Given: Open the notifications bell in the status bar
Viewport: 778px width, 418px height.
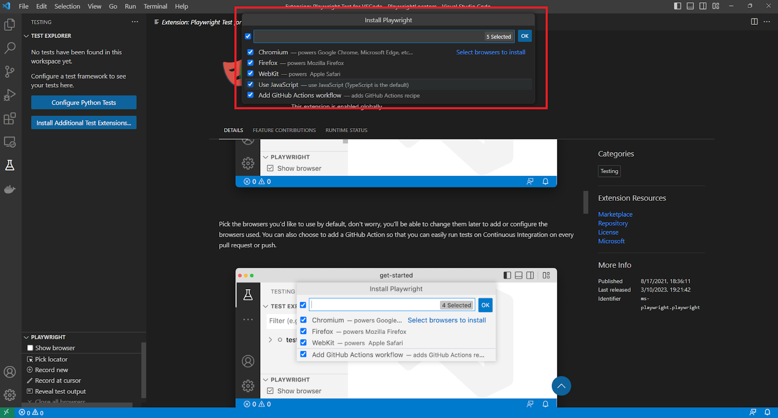Looking at the screenshot, I should [767, 412].
